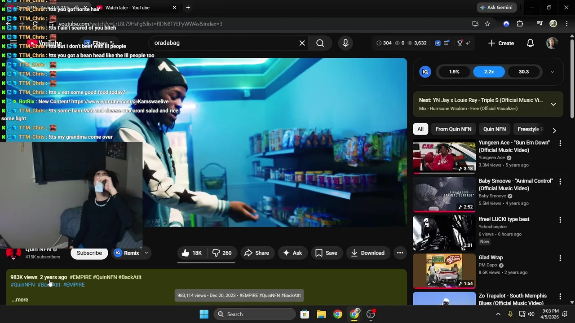
Task: Click Ask Gemini button
Action: (x=497, y=8)
